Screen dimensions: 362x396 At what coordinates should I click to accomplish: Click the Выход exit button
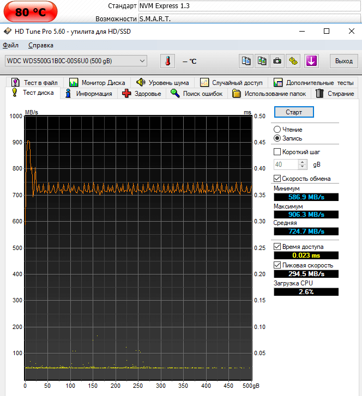coord(343,61)
